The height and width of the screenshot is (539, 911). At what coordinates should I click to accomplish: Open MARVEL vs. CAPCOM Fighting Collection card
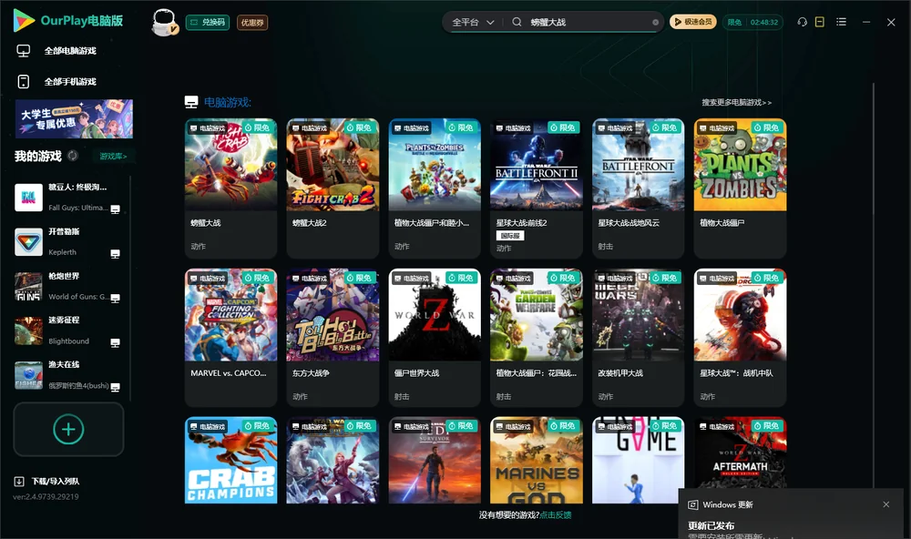[x=230, y=338]
